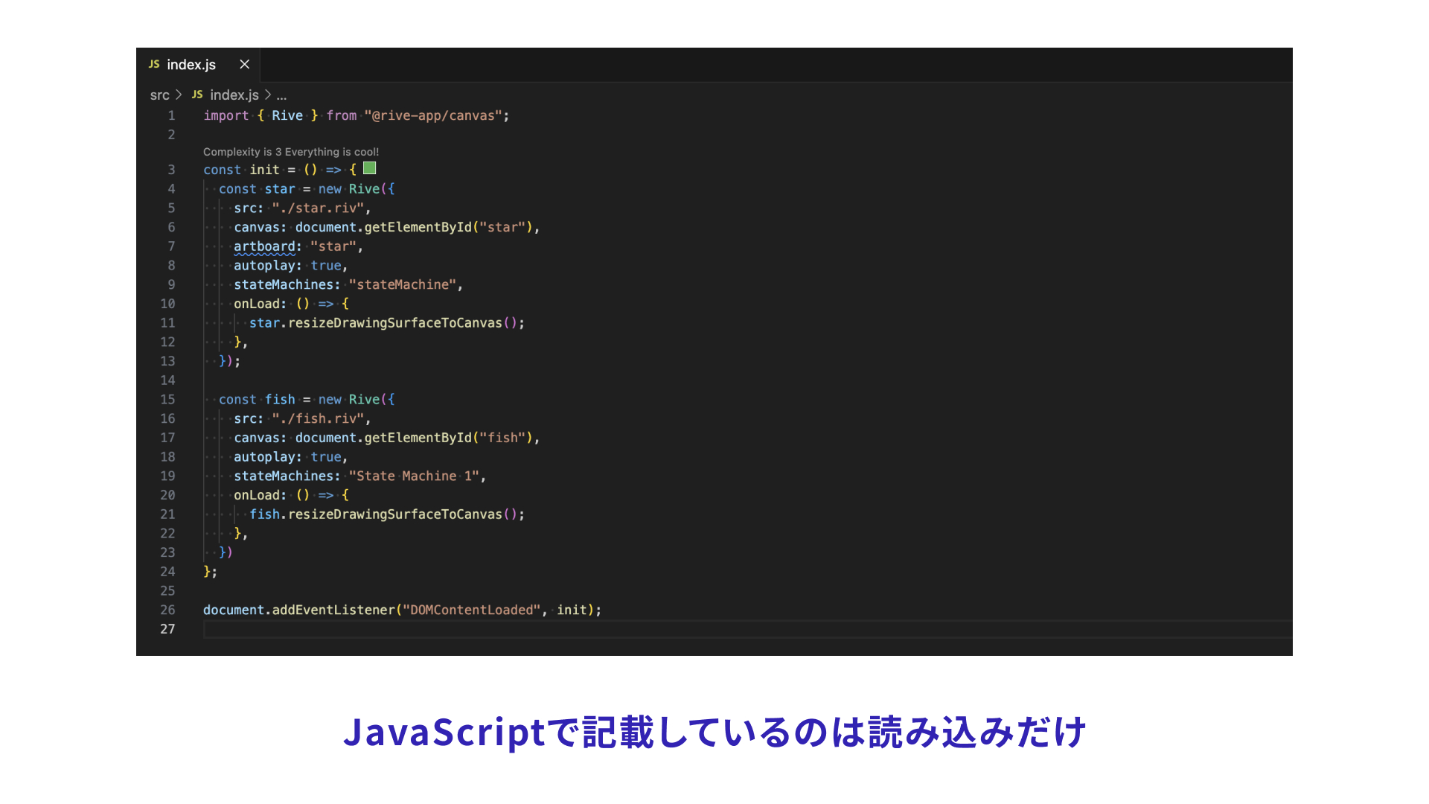Click the 'Complexity is 3 Everything is cool!' code lens
This screenshot has height=804, width=1429.
point(291,152)
